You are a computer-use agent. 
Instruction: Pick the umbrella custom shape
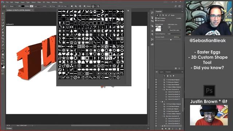pyautogui.click(x=64, y=39)
